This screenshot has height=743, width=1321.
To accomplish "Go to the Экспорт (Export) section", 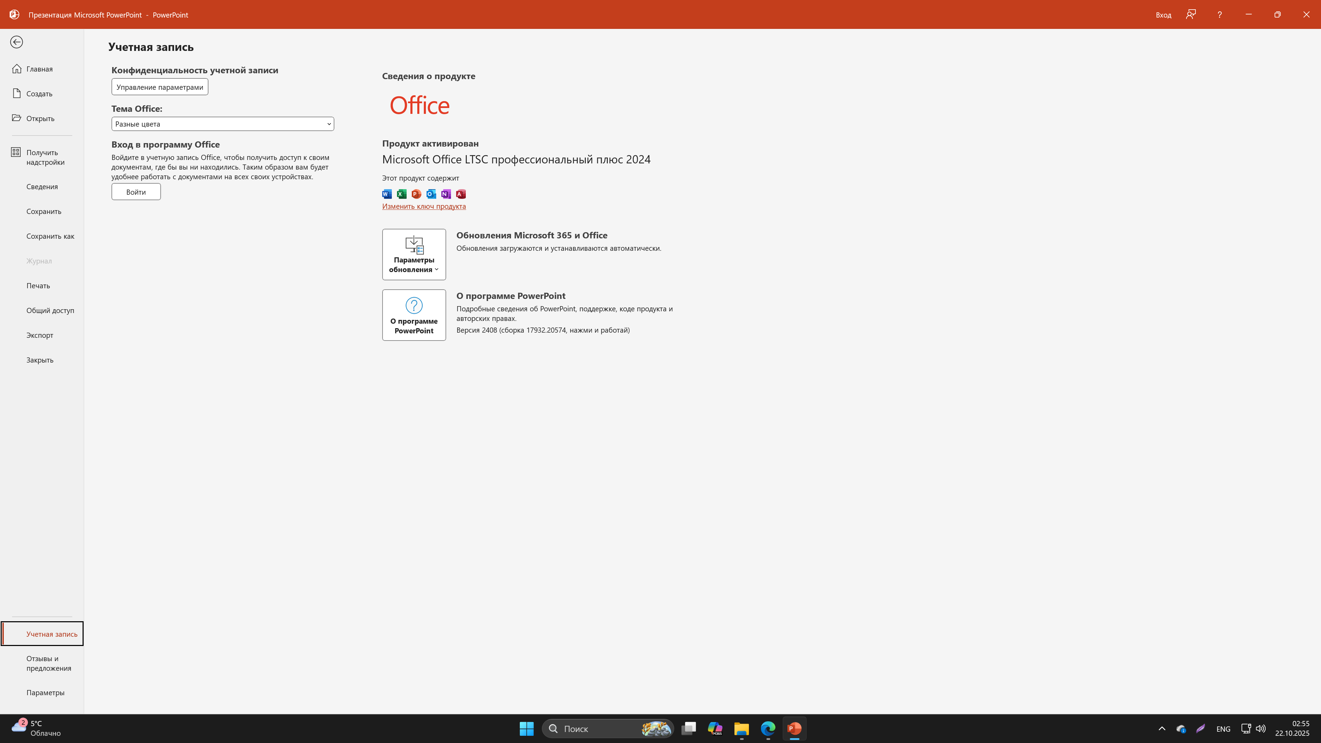I will [40, 335].
